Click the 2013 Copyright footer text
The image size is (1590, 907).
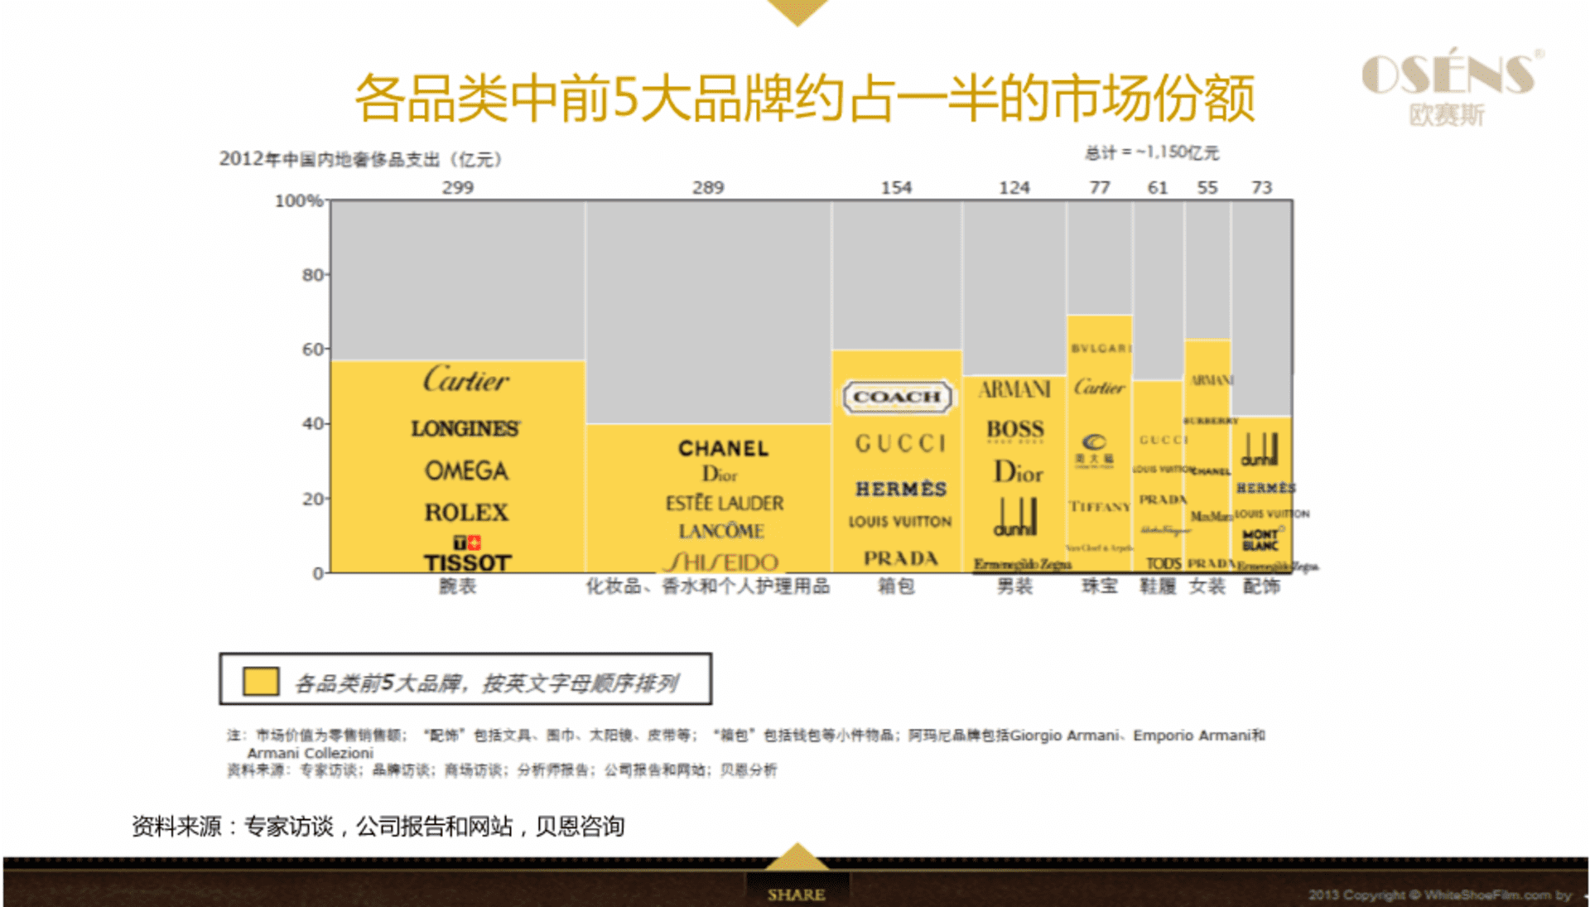tap(1440, 895)
